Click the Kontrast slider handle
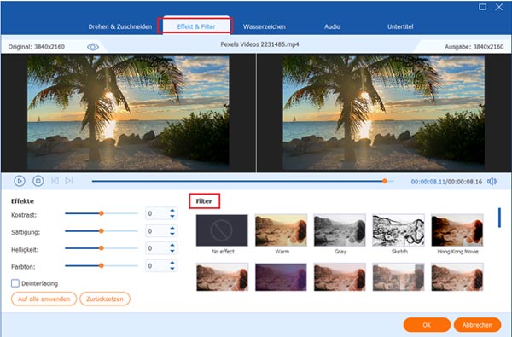 (102, 213)
